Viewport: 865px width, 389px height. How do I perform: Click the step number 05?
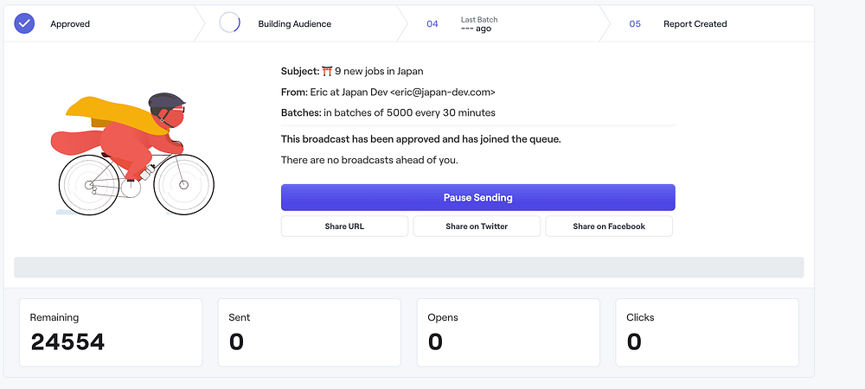(x=635, y=24)
